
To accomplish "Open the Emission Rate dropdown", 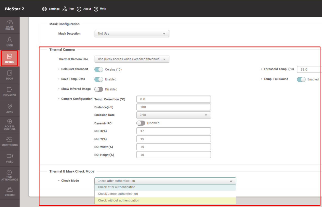I will 173,115.
